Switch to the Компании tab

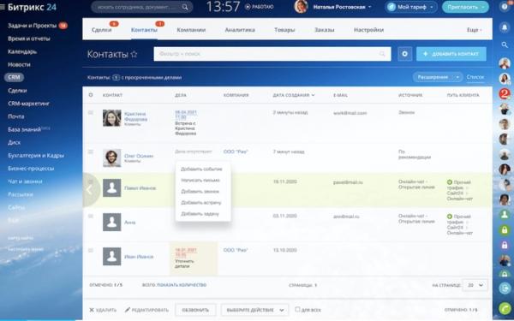pyautogui.click(x=191, y=30)
